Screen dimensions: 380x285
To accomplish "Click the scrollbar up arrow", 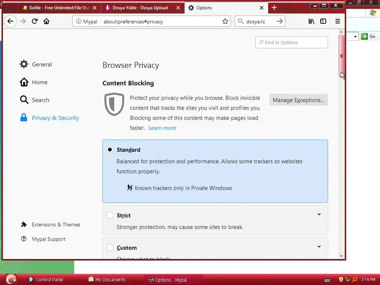I will [341, 32].
